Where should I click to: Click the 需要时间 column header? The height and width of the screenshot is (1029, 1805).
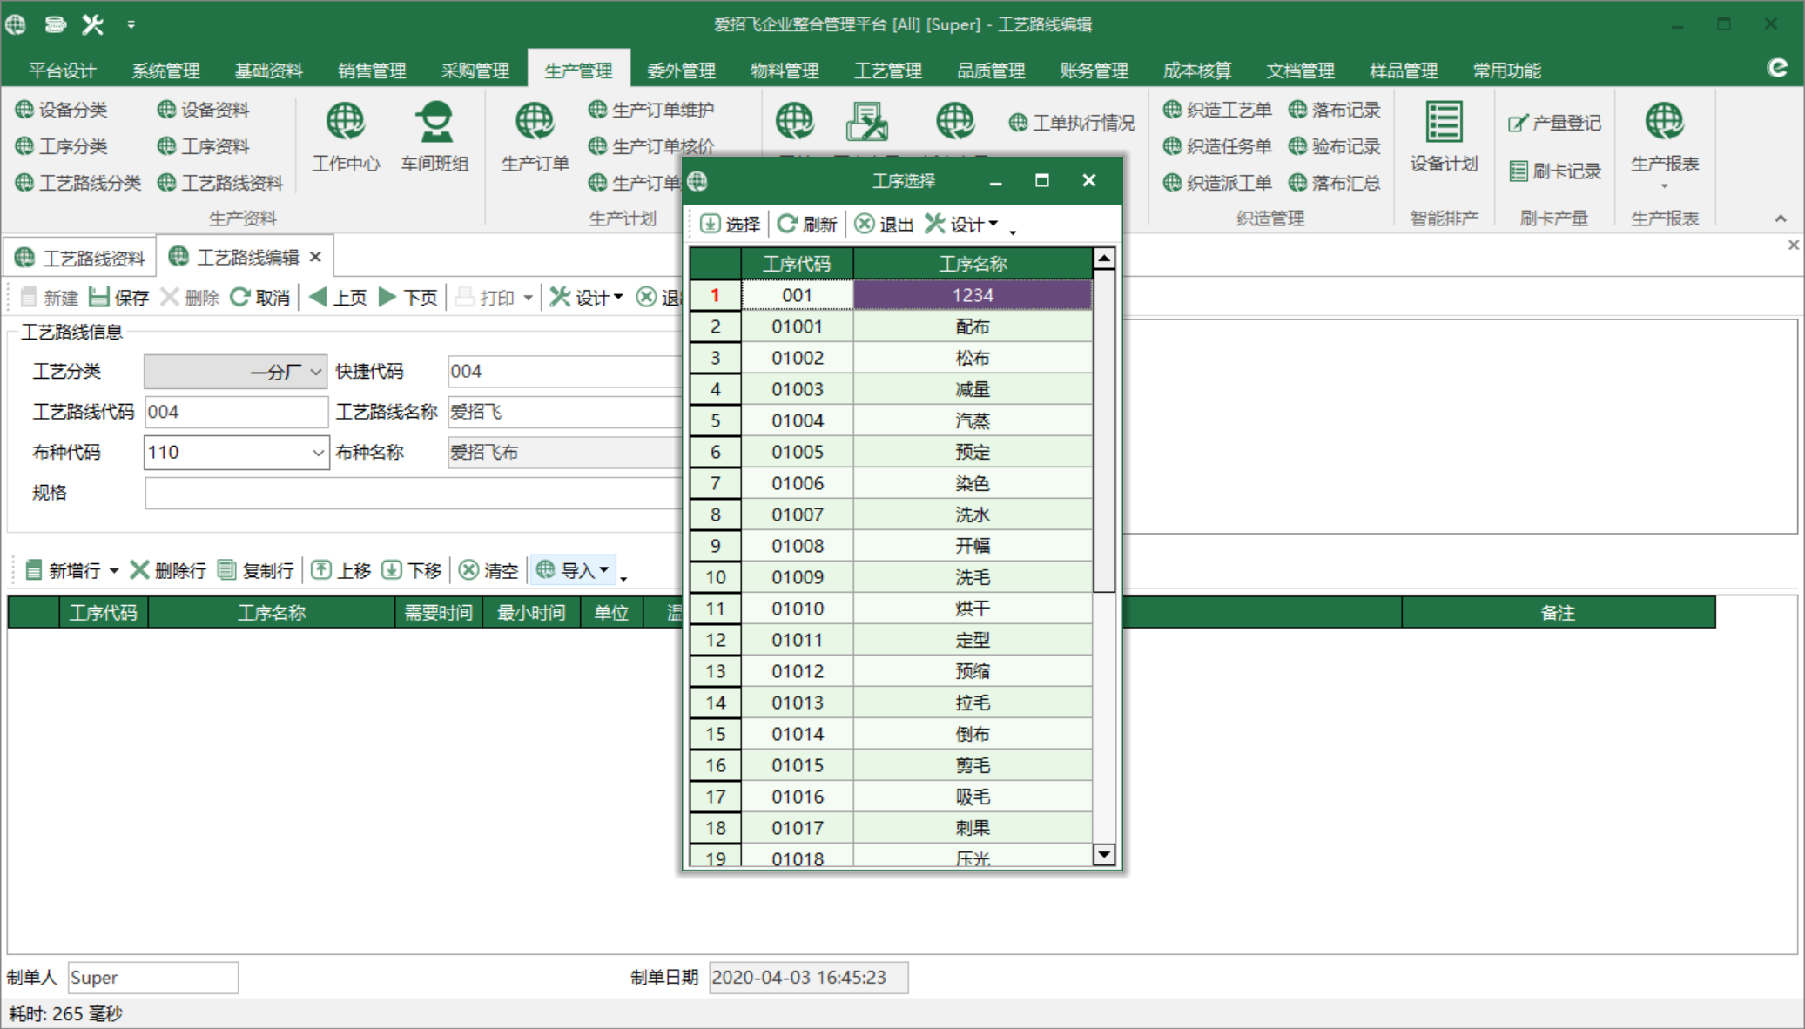click(439, 613)
